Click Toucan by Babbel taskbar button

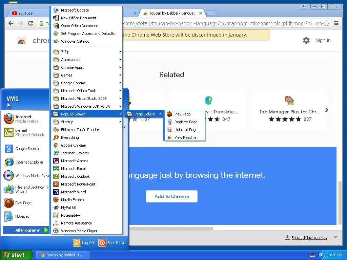63,255
